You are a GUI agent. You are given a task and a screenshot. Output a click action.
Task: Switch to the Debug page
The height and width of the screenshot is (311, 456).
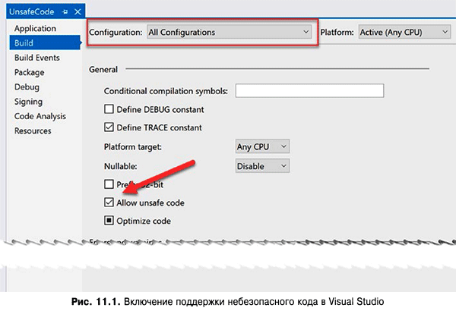pos(27,87)
